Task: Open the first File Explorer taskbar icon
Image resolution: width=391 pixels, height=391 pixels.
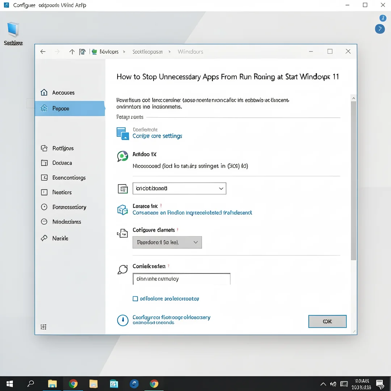Action: pos(52,384)
